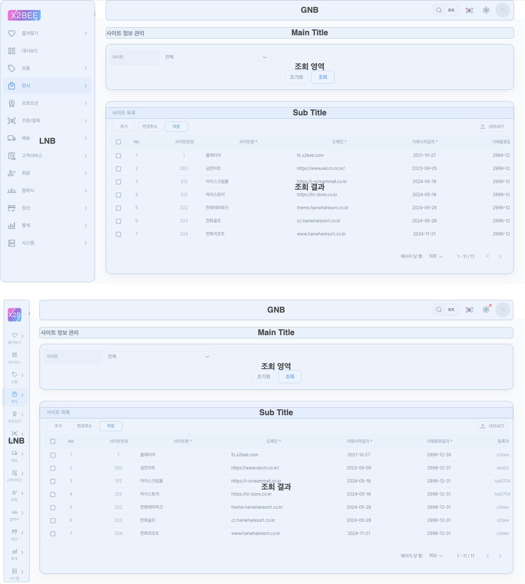The image size is (525, 584).
Task: Click the collapse arrow beside X2BEE logo
Action: 94,14
